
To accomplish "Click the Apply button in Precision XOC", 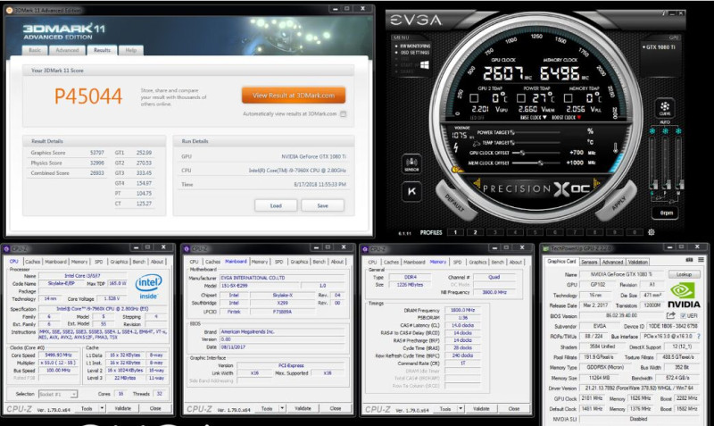I will [618, 203].
